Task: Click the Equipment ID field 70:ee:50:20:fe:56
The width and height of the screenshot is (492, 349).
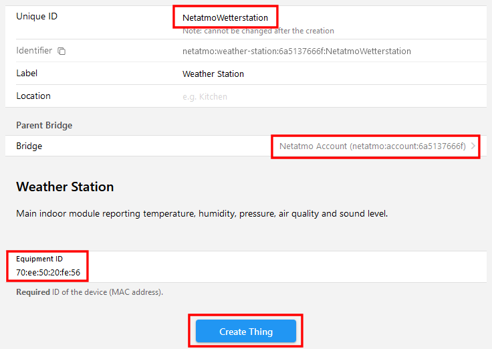Action: coord(48,272)
